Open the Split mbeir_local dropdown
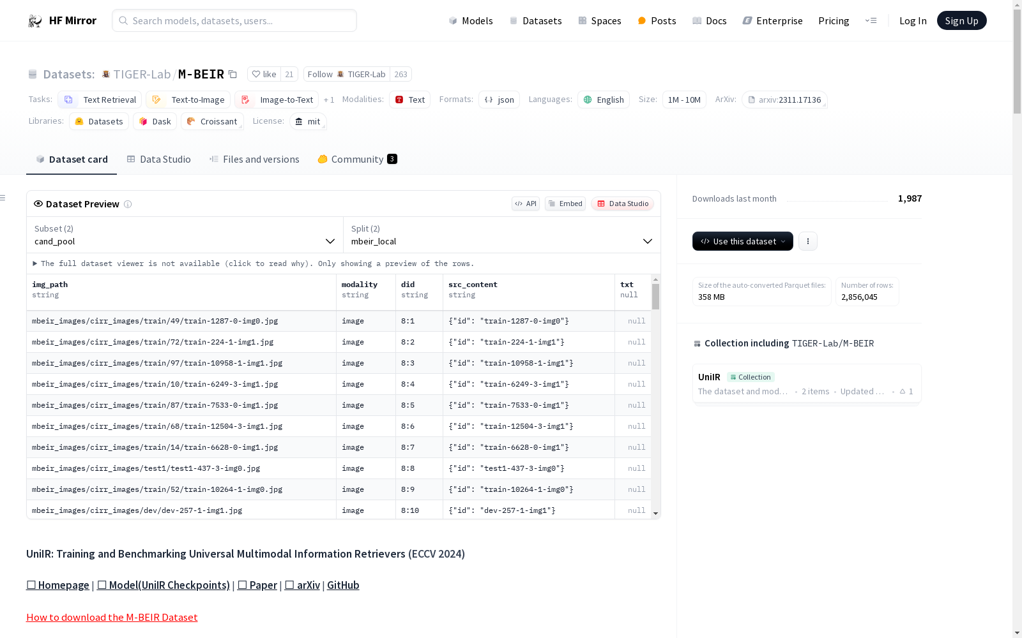Image resolution: width=1022 pixels, height=638 pixels. coord(502,235)
